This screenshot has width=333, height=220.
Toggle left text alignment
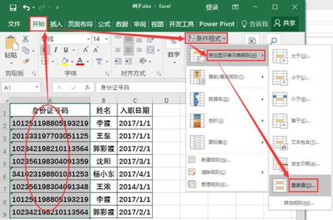[x=118, y=50]
